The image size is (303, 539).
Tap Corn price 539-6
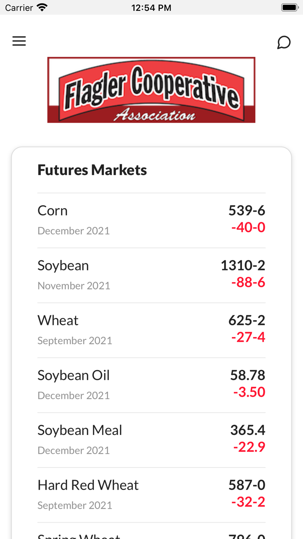click(247, 211)
